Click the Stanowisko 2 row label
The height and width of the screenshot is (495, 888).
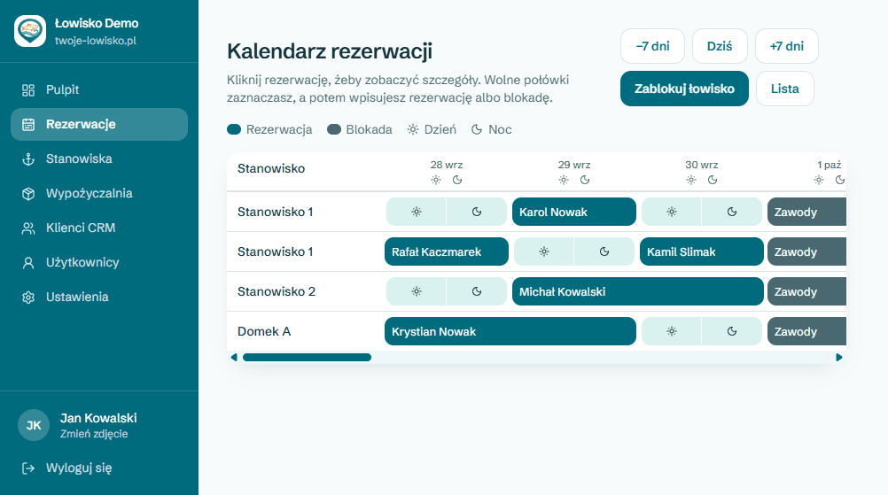click(277, 291)
